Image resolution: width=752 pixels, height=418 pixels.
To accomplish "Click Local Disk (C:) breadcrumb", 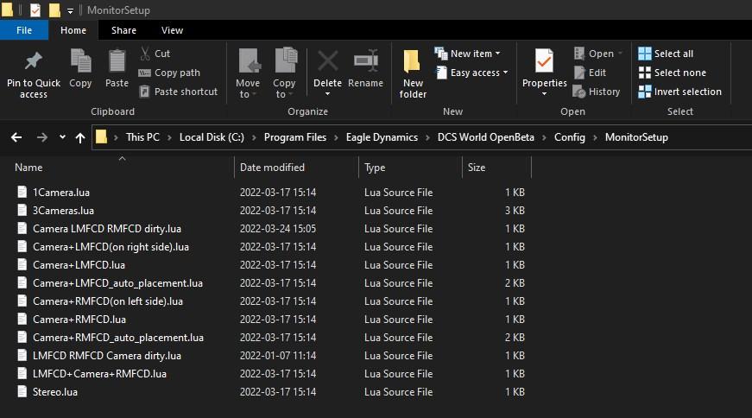I will 212,137.
